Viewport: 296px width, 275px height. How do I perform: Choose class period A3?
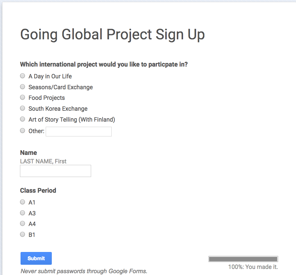22,213
